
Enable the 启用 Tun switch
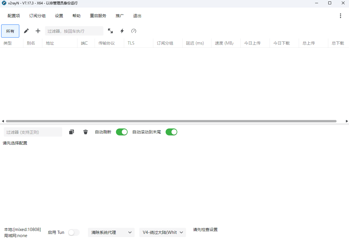tap(74, 232)
